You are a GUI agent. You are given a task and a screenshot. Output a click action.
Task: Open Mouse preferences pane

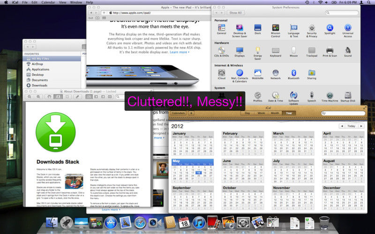click(x=294, y=52)
